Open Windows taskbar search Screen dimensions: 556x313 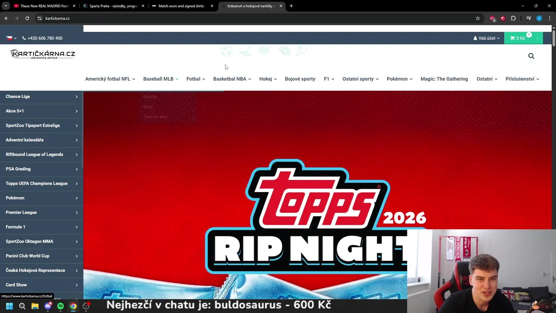tap(22, 306)
